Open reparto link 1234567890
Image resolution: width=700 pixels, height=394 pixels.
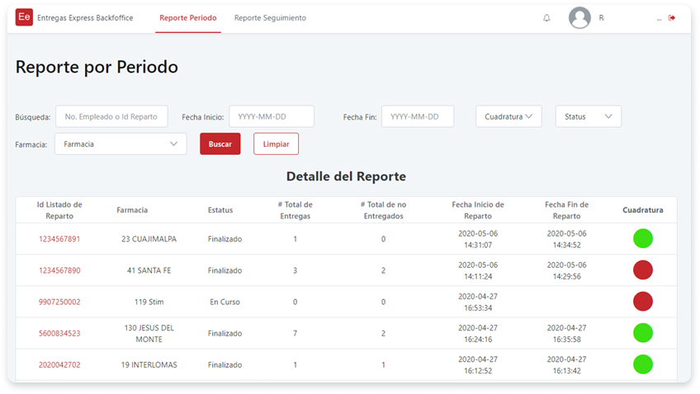tap(59, 270)
